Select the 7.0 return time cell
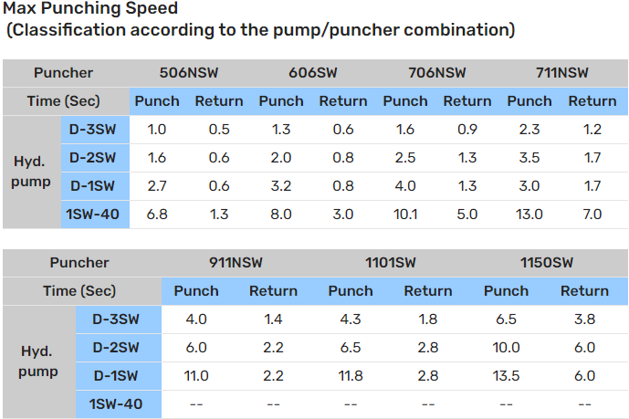629x419 pixels. (x=592, y=215)
